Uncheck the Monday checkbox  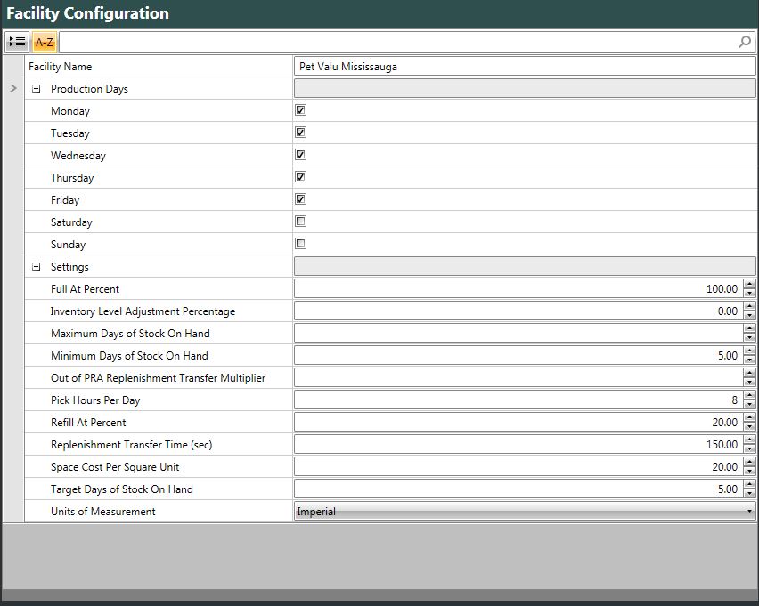tap(300, 110)
